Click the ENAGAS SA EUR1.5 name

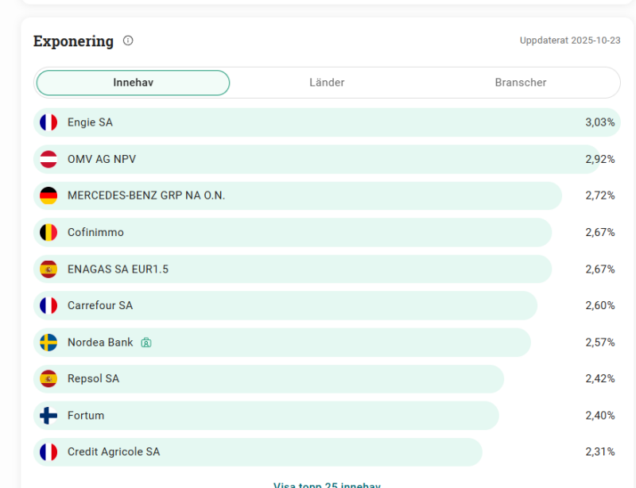[x=118, y=269]
